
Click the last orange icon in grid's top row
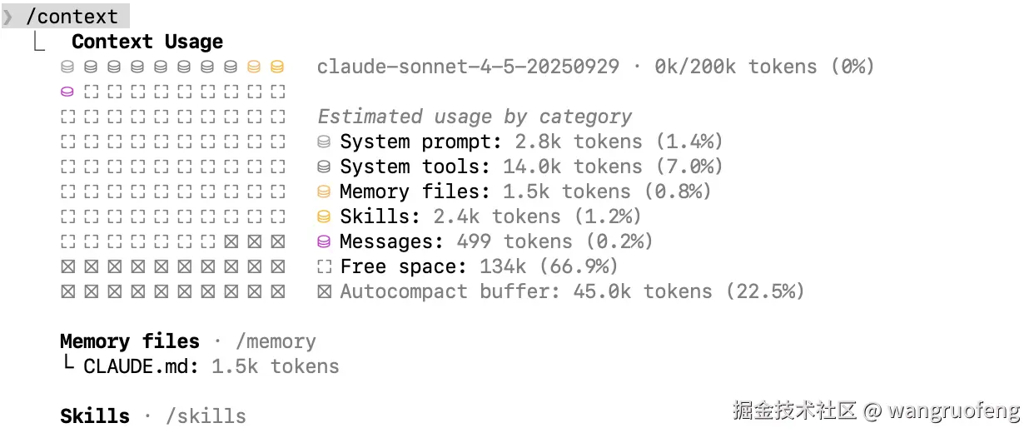(278, 67)
